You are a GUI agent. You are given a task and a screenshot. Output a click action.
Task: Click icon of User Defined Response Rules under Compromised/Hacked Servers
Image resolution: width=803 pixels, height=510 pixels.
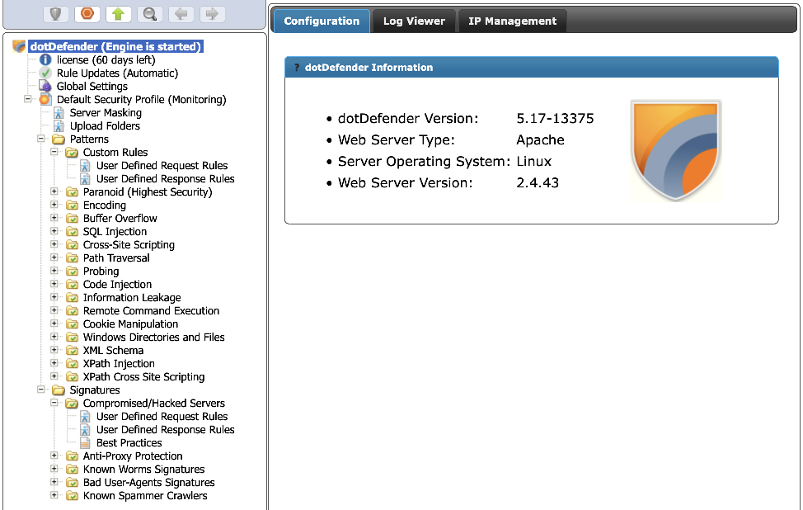pyautogui.click(x=85, y=429)
